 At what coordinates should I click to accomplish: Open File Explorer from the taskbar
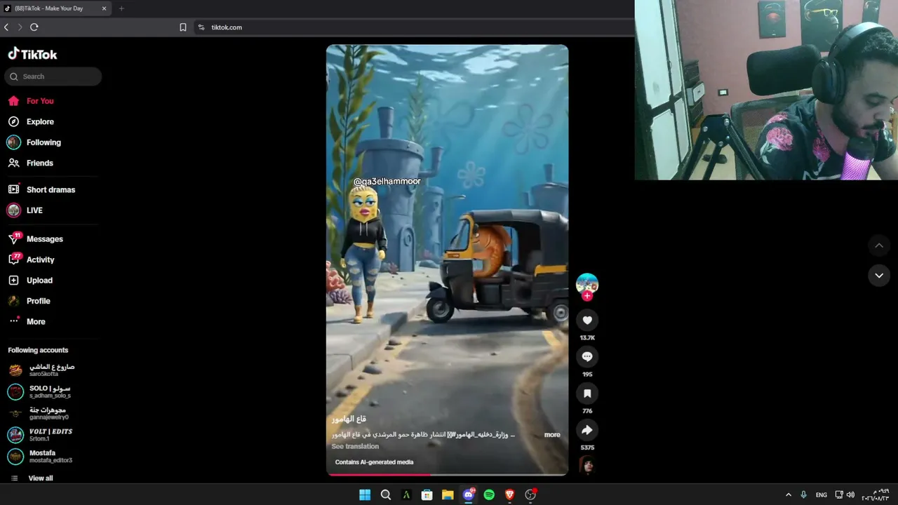click(448, 494)
